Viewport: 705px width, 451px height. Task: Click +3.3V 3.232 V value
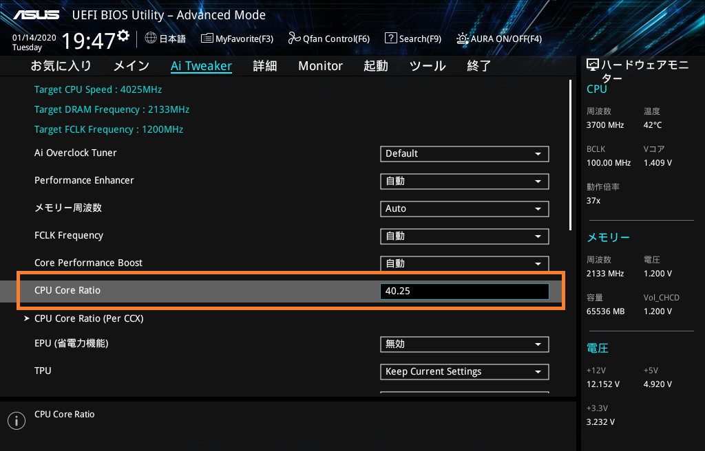(x=600, y=422)
